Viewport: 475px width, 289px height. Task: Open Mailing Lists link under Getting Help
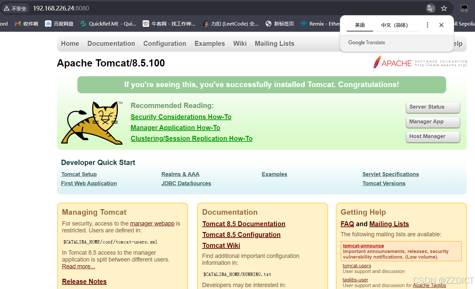point(389,224)
